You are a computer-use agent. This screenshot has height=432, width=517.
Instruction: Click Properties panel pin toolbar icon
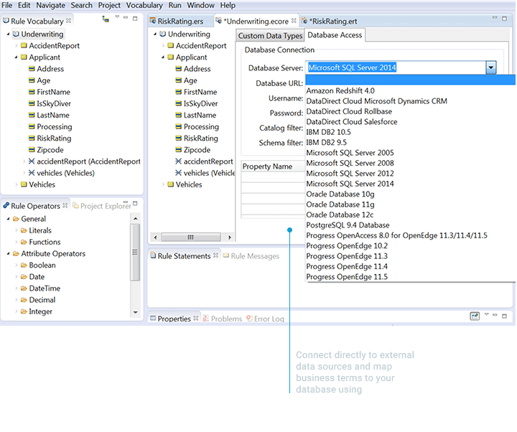(475, 316)
